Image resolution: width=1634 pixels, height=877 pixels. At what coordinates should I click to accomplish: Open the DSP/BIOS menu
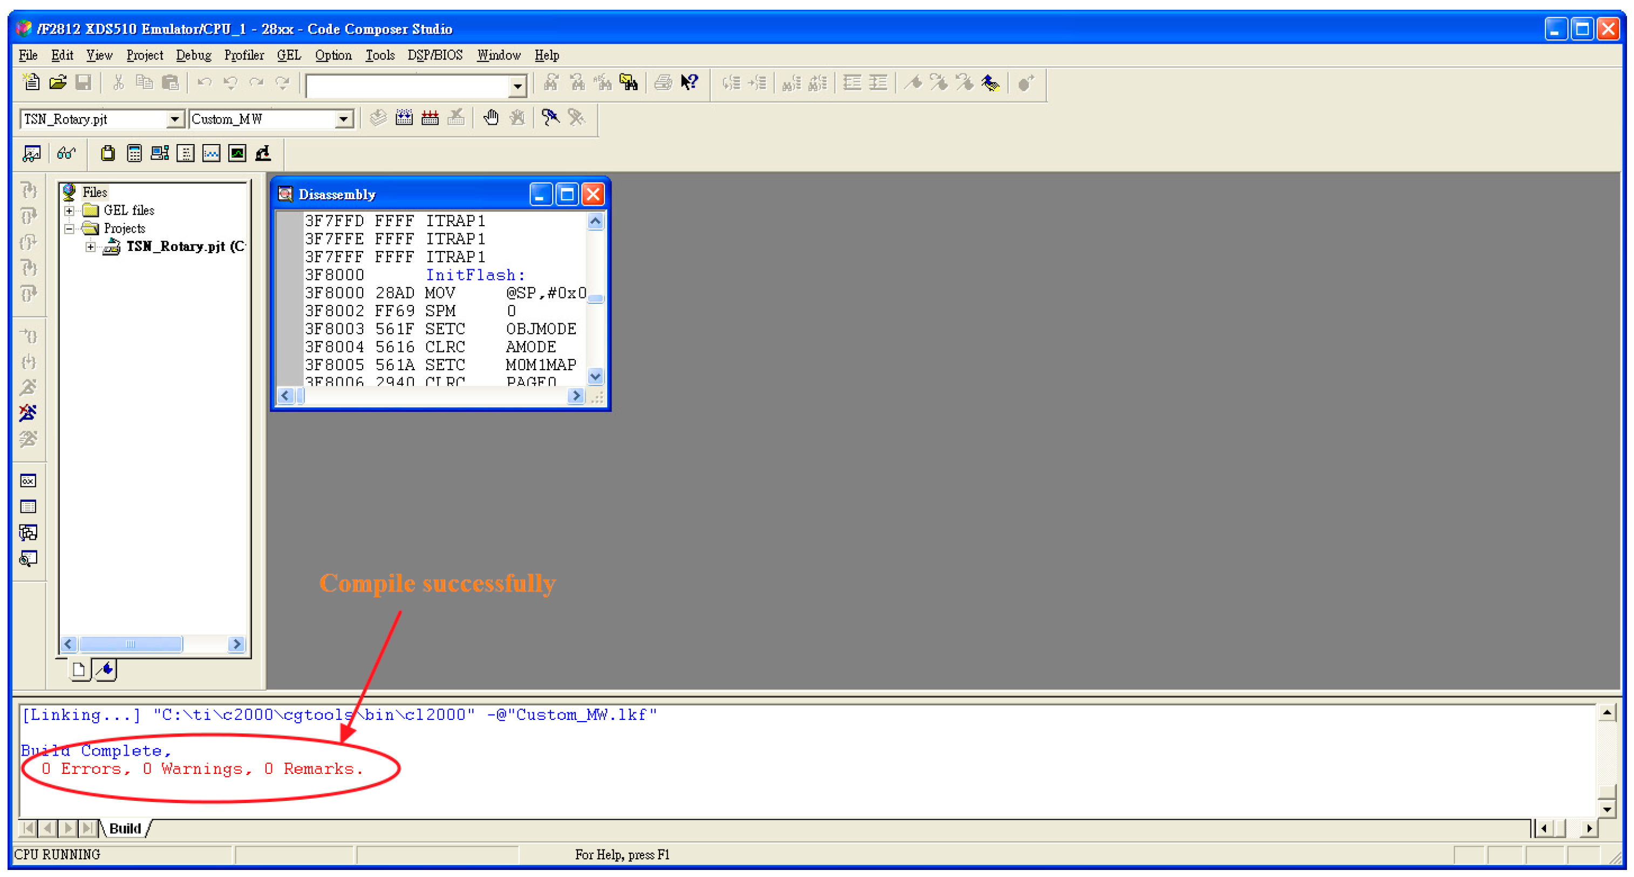point(434,55)
